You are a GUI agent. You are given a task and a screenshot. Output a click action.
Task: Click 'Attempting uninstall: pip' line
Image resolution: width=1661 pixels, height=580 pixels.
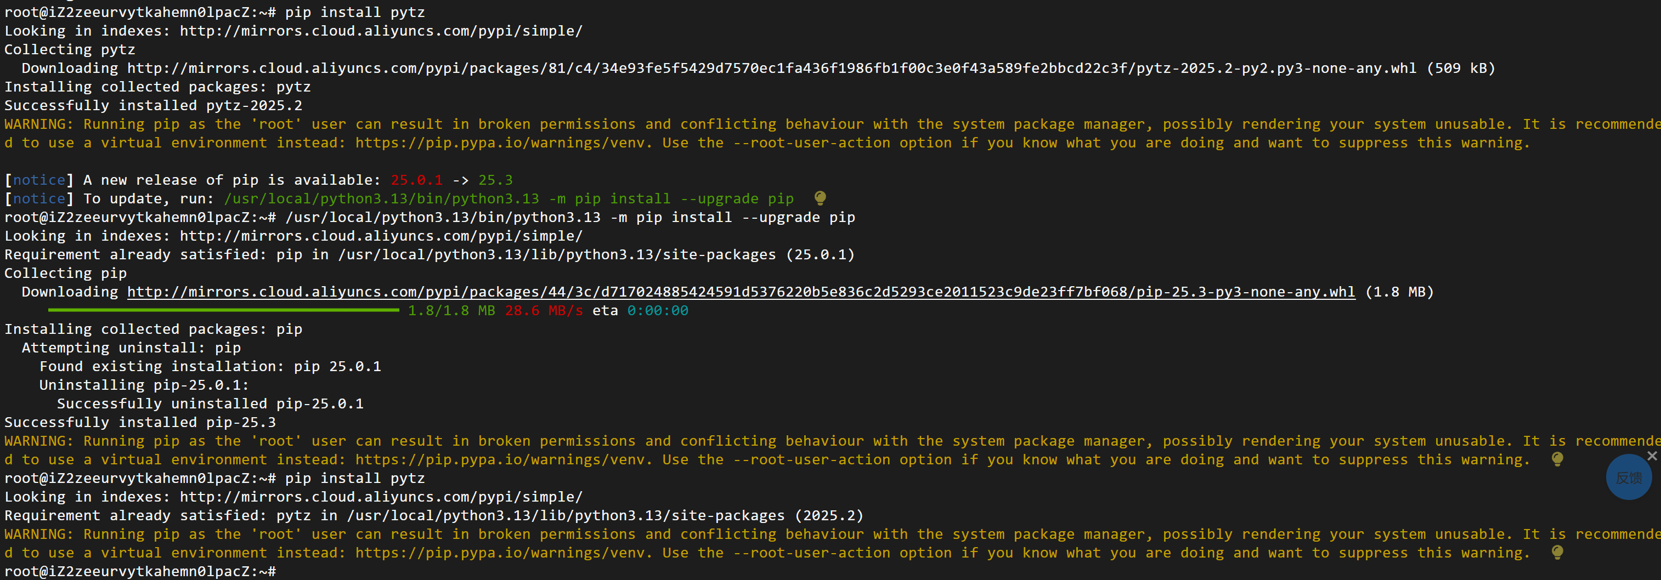tap(132, 348)
